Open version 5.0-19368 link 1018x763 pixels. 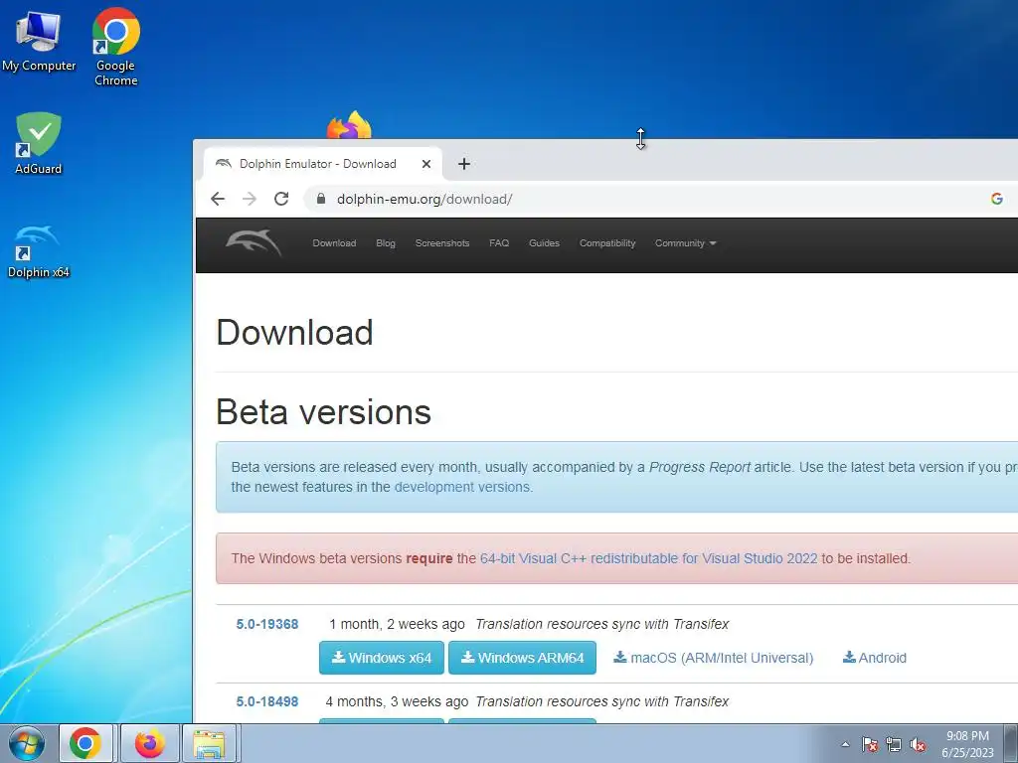click(267, 624)
